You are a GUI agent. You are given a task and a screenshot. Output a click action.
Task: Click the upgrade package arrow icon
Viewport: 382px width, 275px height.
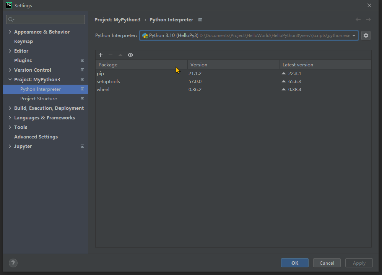click(120, 55)
